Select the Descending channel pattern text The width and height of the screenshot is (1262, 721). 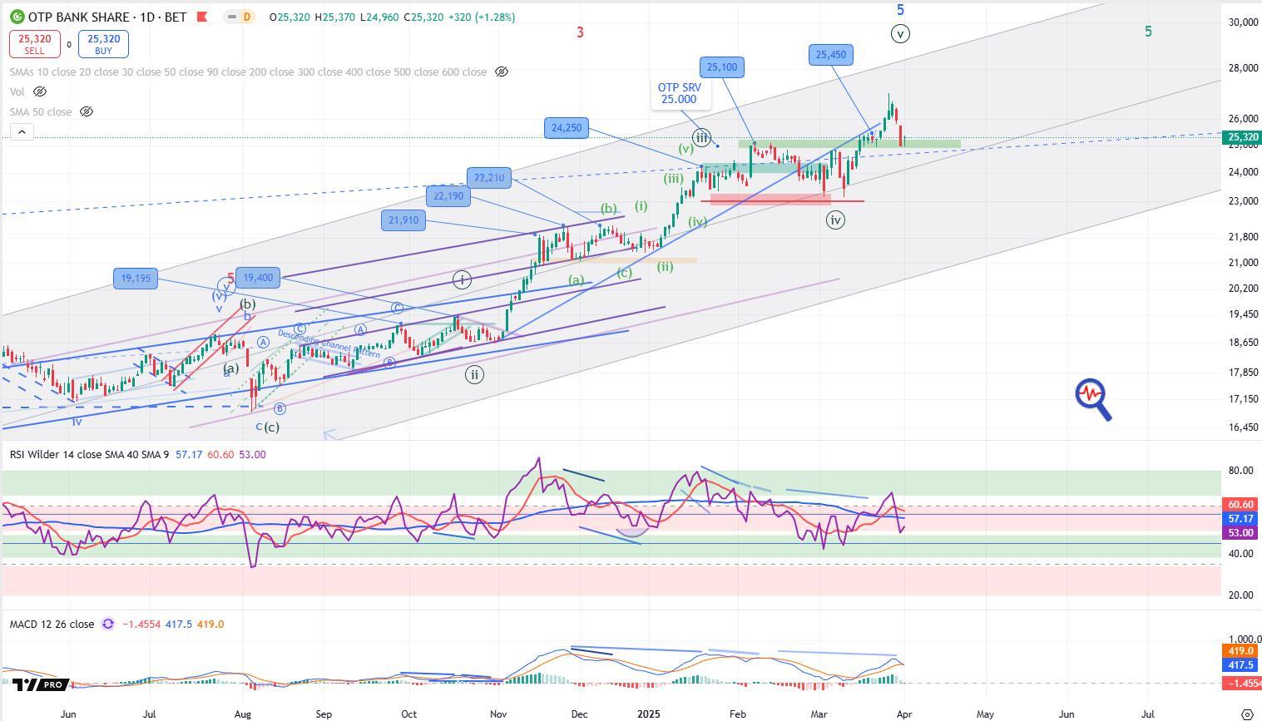329,344
